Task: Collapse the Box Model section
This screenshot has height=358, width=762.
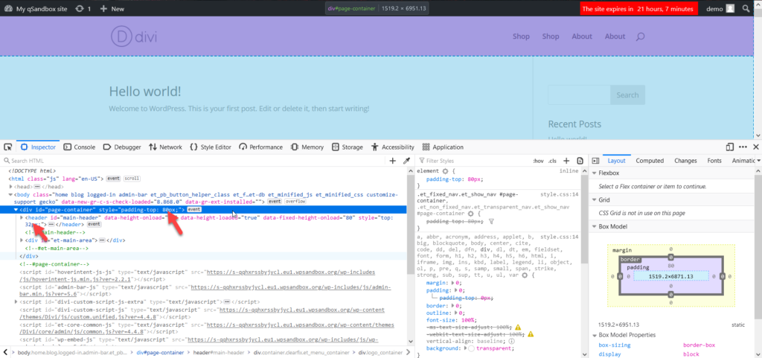Action: 595,226
